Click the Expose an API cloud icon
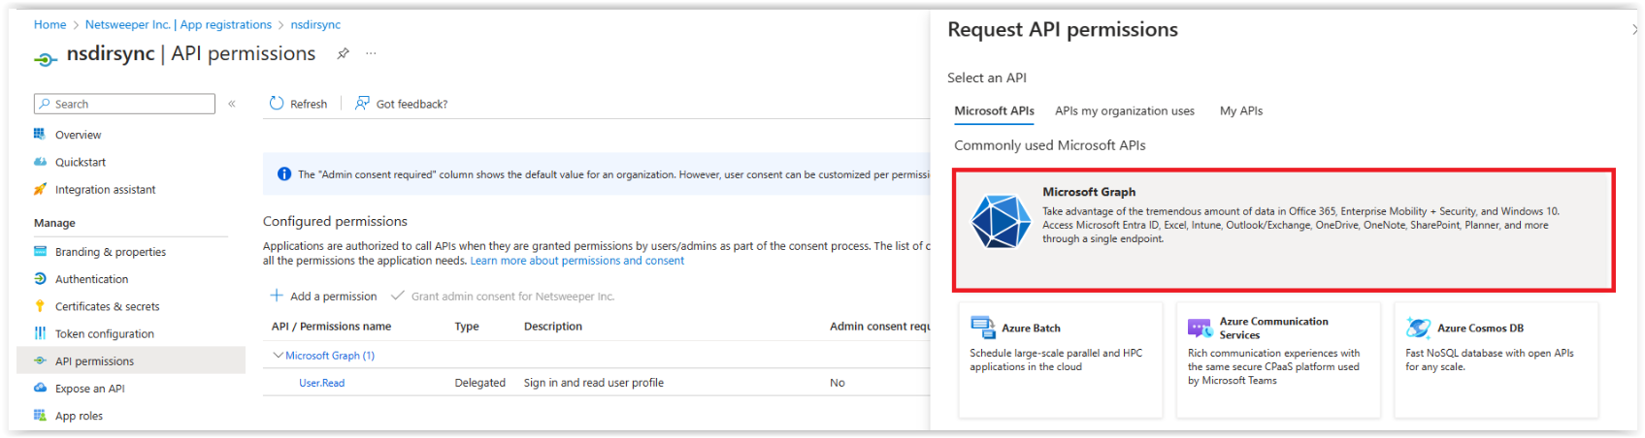The height and width of the screenshot is (438, 1645). tap(40, 388)
